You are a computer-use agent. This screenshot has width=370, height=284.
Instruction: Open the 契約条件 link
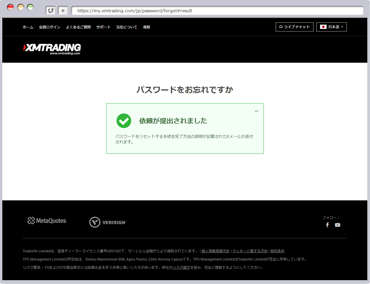pos(277,251)
